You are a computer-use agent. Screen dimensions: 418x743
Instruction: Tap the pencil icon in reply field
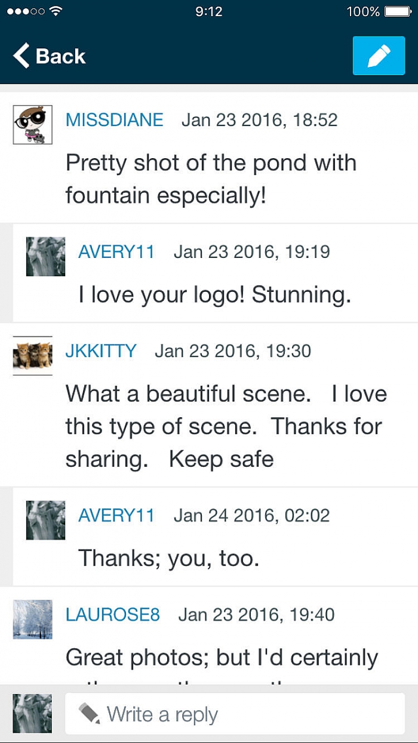(x=90, y=714)
